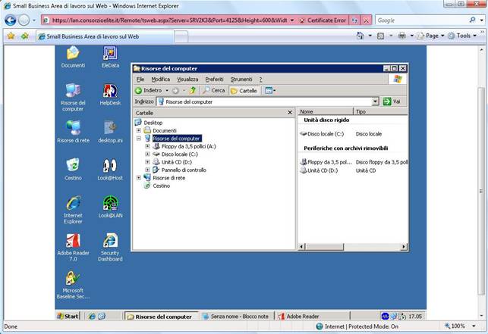Click the Cerca search toolbar button
The width and height of the screenshot is (488, 334).
213,90
